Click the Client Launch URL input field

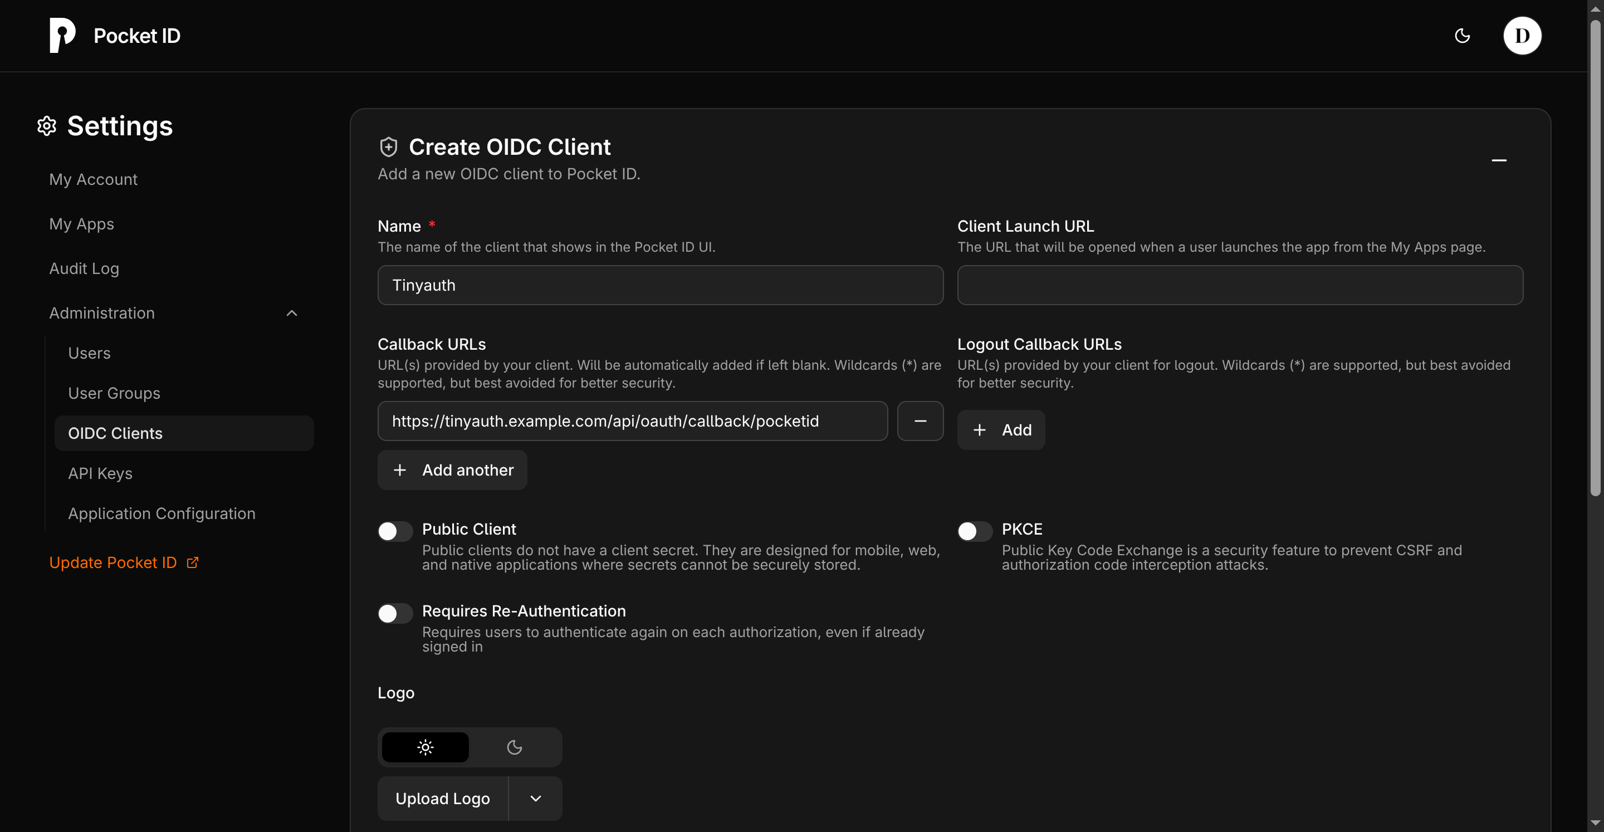point(1240,285)
